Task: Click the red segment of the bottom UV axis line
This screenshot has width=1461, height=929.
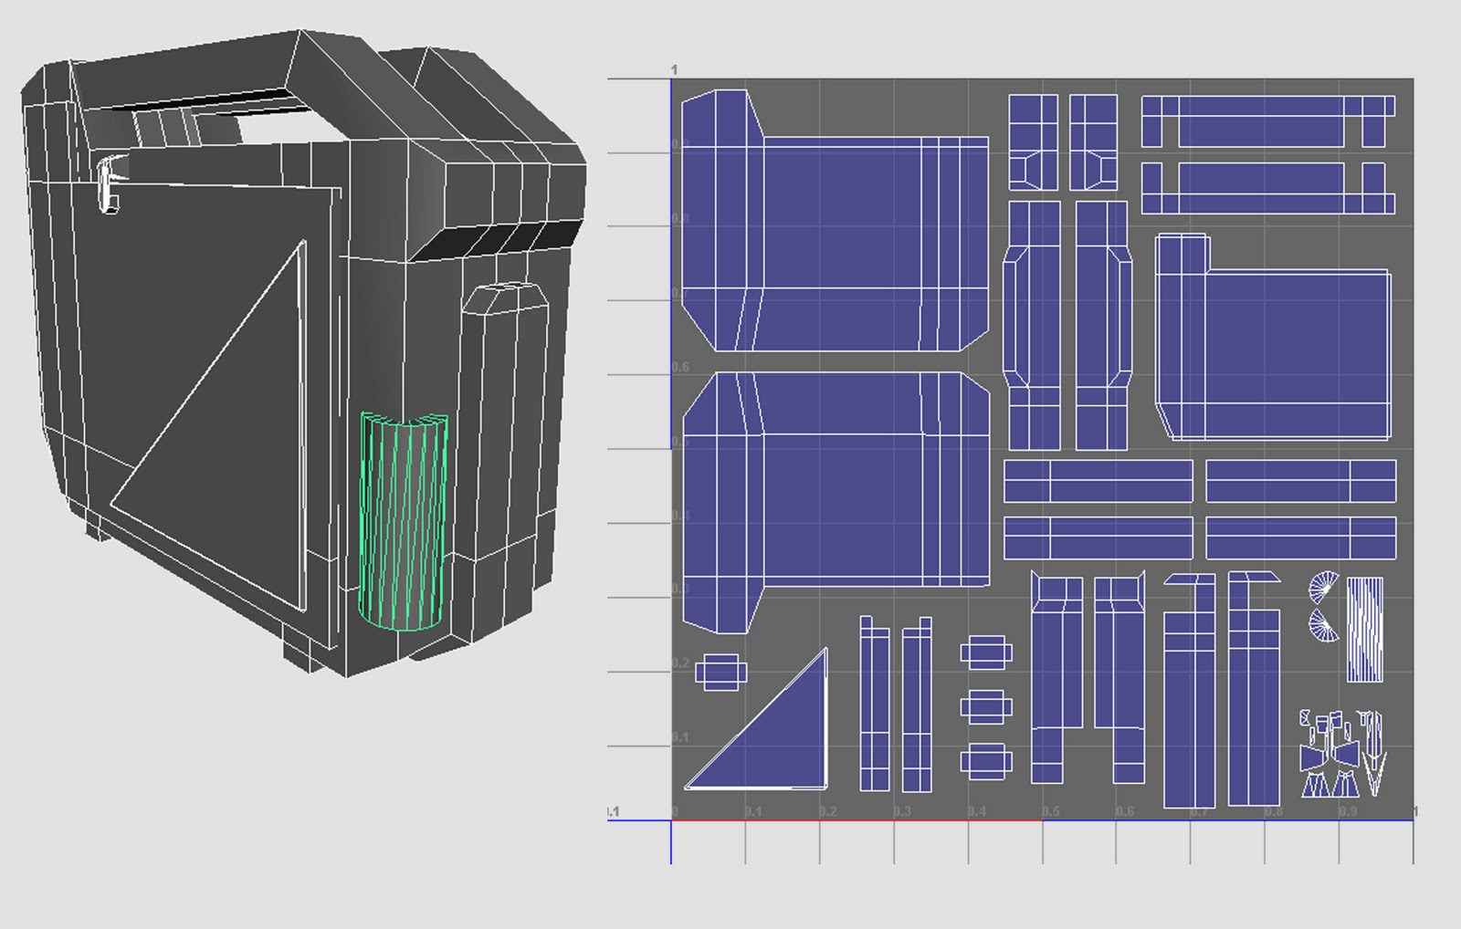Action: (x=858, y=821)
